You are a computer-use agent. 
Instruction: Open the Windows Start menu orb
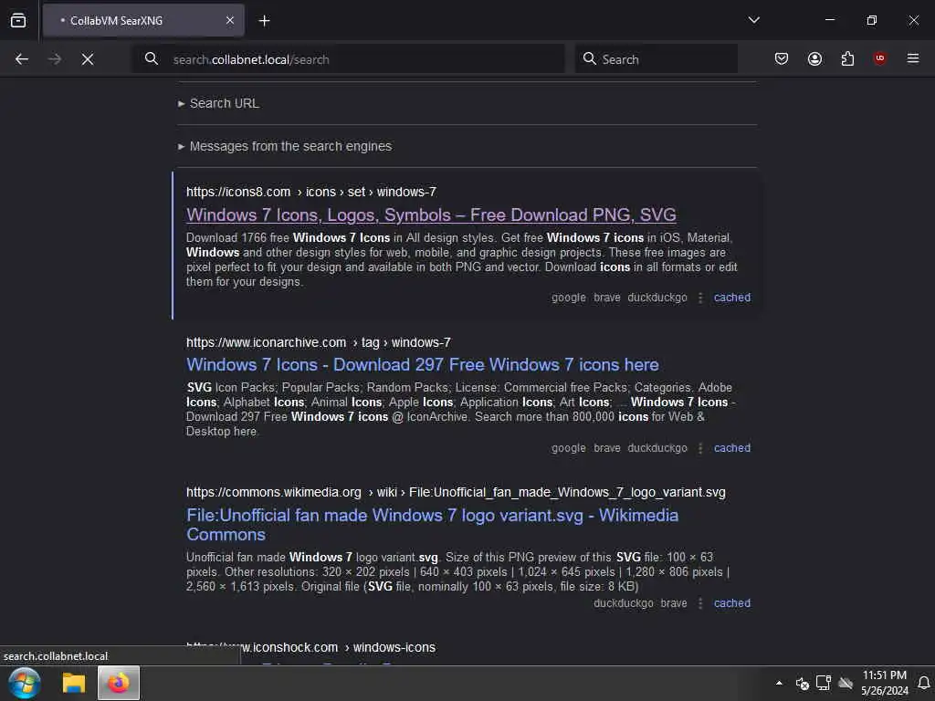point(25,683)
